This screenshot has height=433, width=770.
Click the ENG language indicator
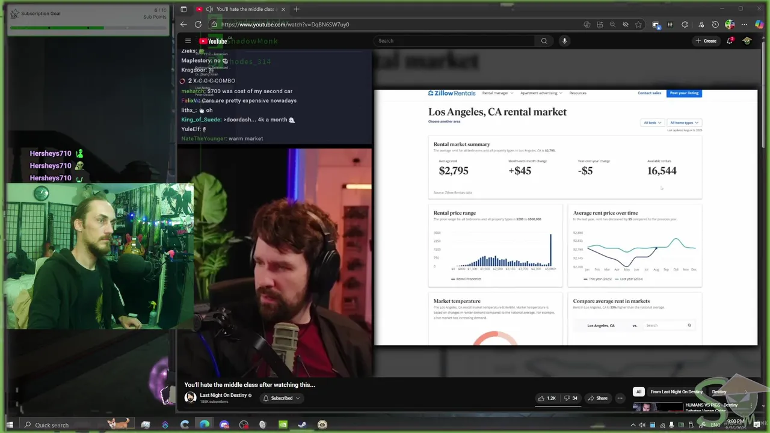tap(716, 425)
